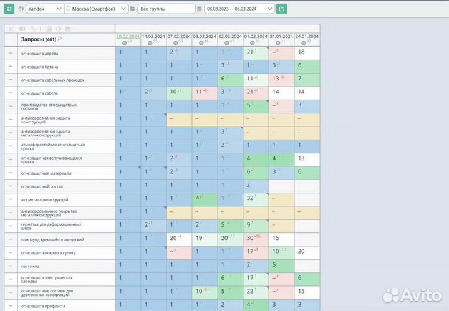This screenshot has width=449, height=311.
Task: Click the Все группы input field
Action: pyautogui.click(x=167, y=9)
